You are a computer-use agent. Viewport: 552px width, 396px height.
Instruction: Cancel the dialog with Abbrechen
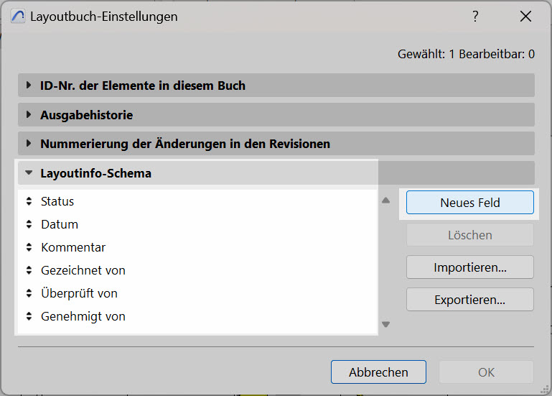pyautogui.click(x=378, y=372)
